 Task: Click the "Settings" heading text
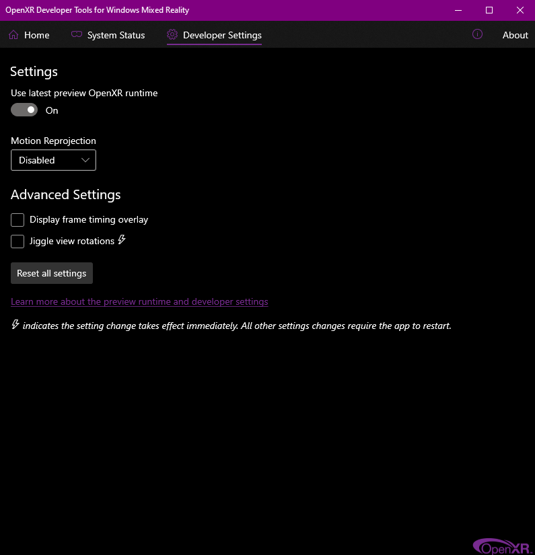[34, 71]
